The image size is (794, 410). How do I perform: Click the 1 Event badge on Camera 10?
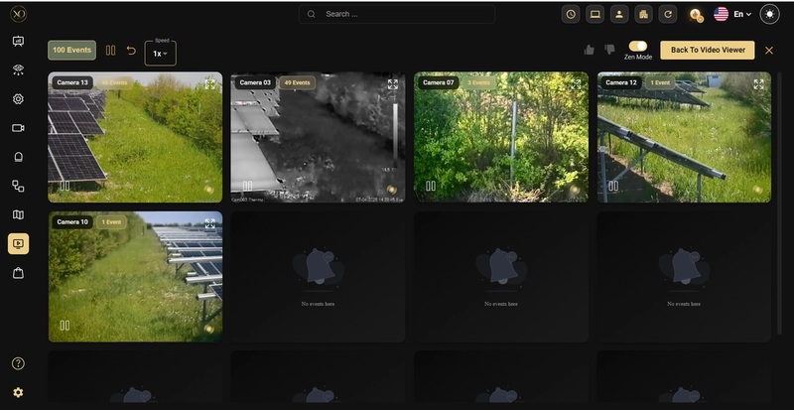[111, 222]
